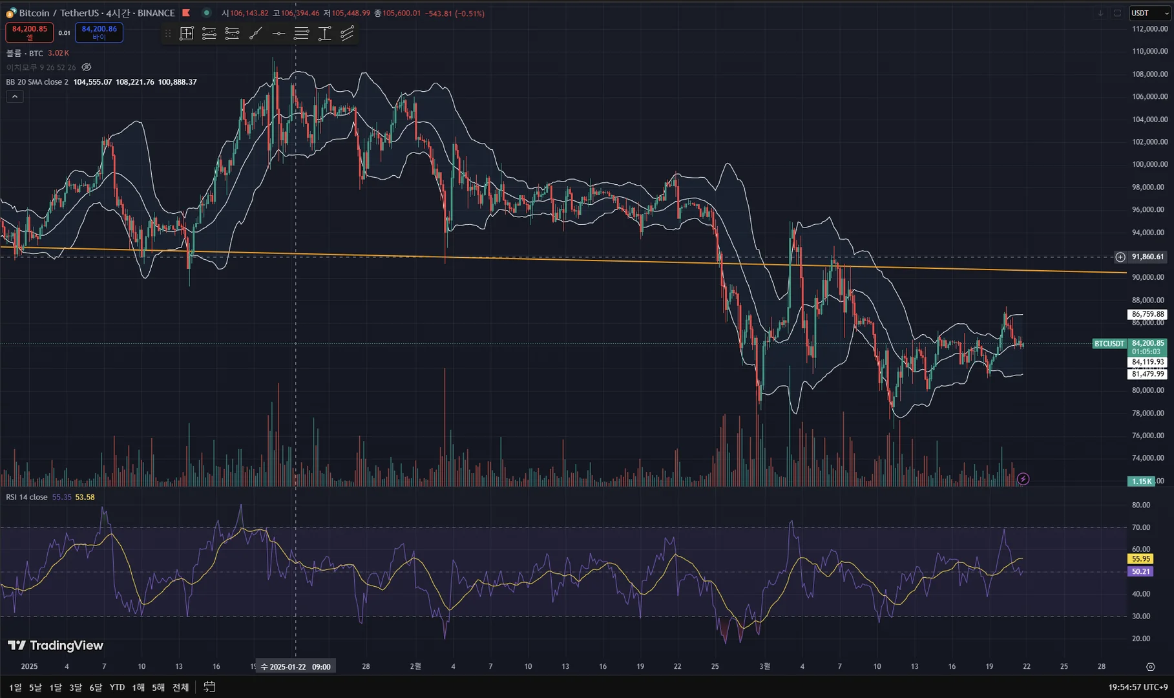1174x698 pixels.
Task: Click the -543.81 (-0.51%) change value
Action: tap(454, 13)
